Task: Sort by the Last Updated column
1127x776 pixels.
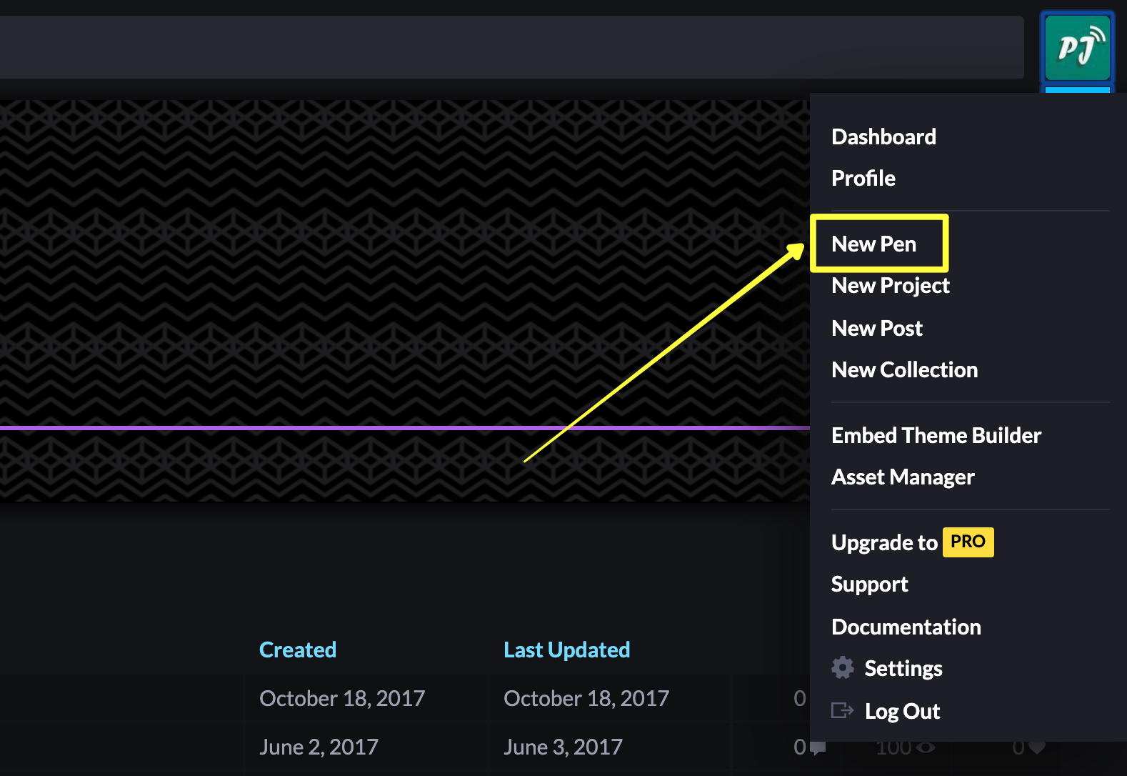Action: 567,650
